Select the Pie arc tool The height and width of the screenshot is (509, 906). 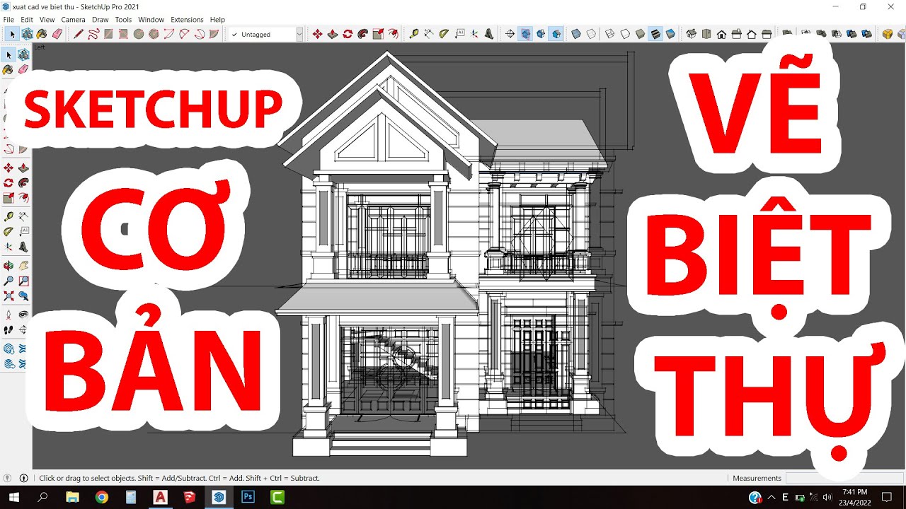(x=214, y=34)
